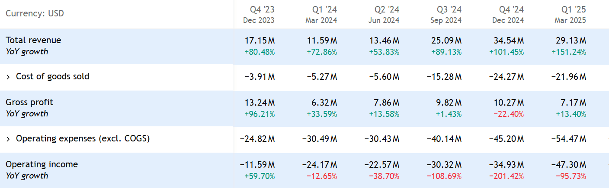Image resolution: width=609 pixels, height=188 pixels.
Task: Select the Gross profit row label
Action: coord(29,102)
